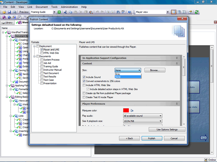Screen dimensions: 217x162
Task: Click the purple book icon in second toolbar
Action: coord(4,17)
